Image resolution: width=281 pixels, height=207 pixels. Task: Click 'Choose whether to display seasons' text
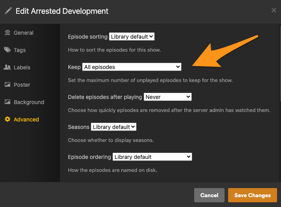(x=111, y=140)
